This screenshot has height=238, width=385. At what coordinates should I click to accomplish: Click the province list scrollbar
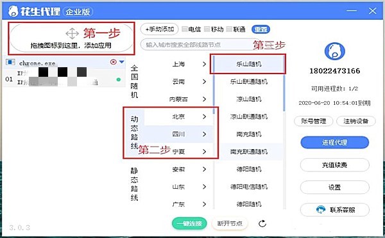pos(214,86)
